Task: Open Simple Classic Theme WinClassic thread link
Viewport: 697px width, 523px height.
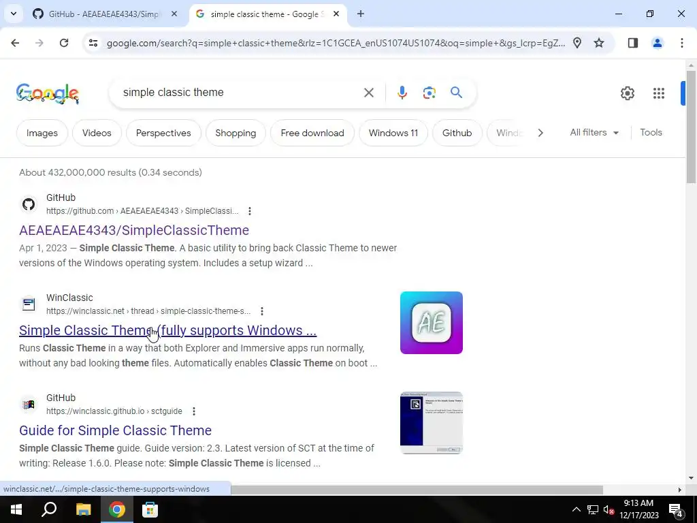Action: click(167, 330)
